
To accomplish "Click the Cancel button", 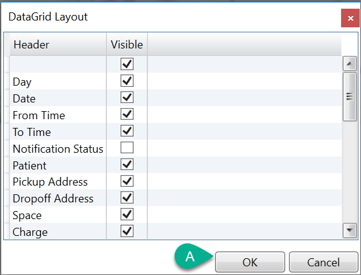I will (323, 262).
